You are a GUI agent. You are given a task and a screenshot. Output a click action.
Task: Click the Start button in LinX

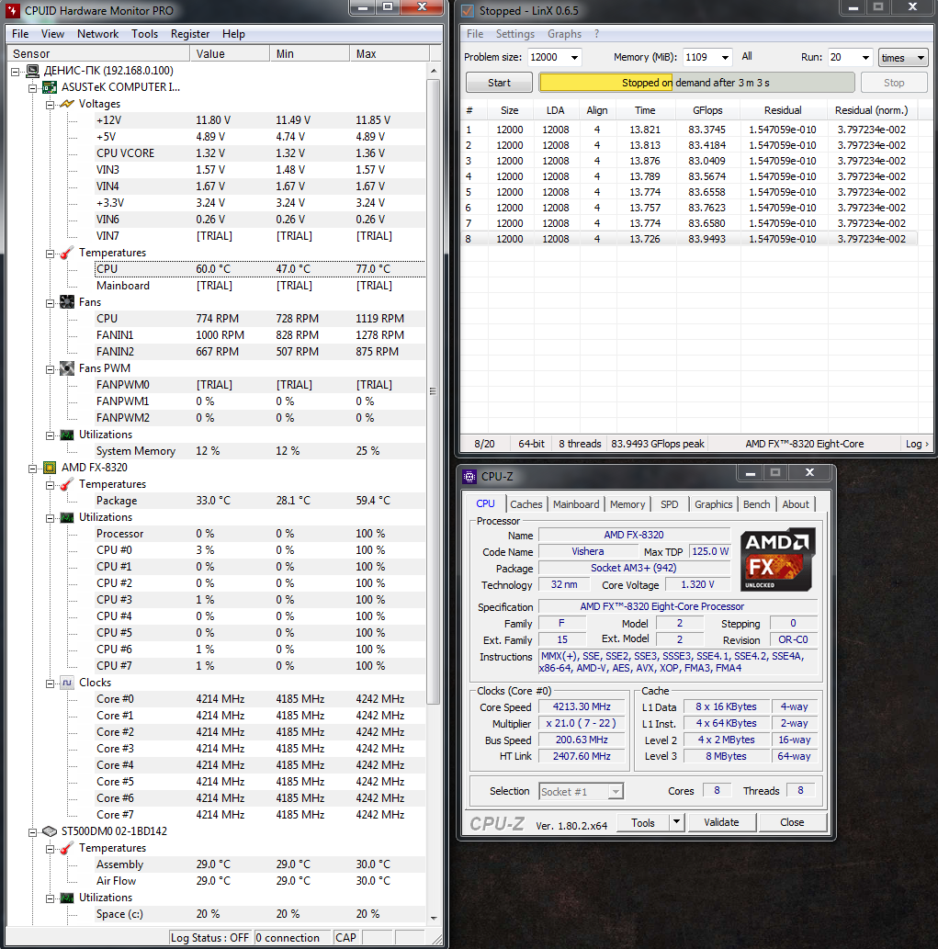click(499, 83)
